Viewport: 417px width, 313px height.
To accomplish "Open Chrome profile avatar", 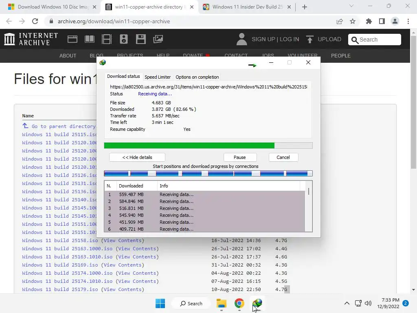I will [x=395, y=21].
